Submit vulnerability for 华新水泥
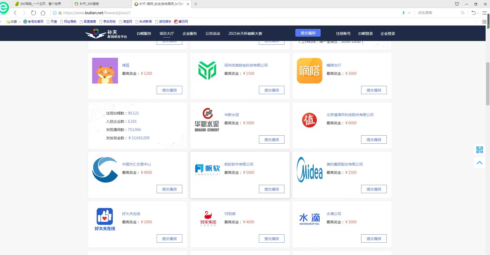 point(272,140)
